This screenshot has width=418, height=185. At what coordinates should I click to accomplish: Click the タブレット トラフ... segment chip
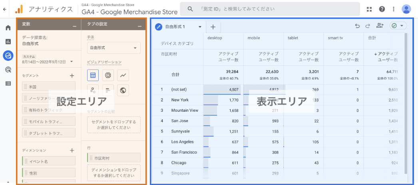[x=49, y=133]
